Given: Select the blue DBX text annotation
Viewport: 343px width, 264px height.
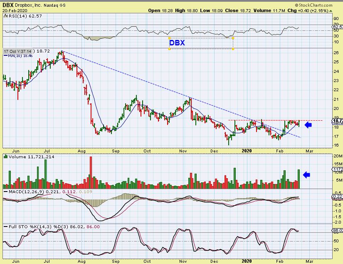Looking at the screenshot, I should click(177, 43).
